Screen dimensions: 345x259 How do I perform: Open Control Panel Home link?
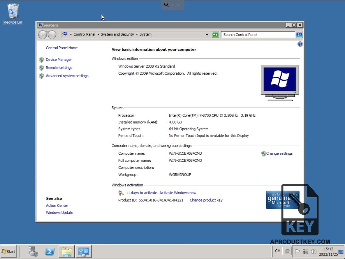pyautogui.click(x=61, y=48)
